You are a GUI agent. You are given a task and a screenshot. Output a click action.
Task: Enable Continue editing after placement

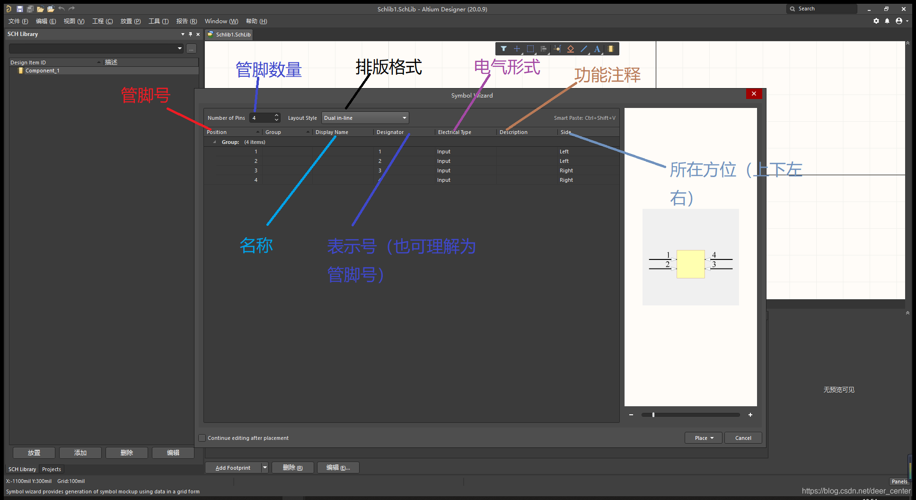click(x=202, y=437)
